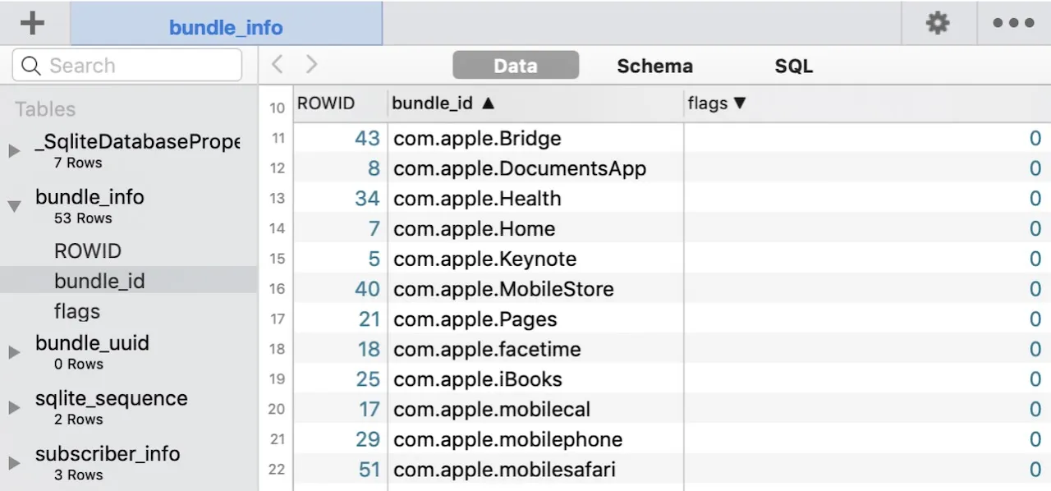The image size is (1051, 491).
Task: Expand the subscriber_info table
Action: (14, 463)
